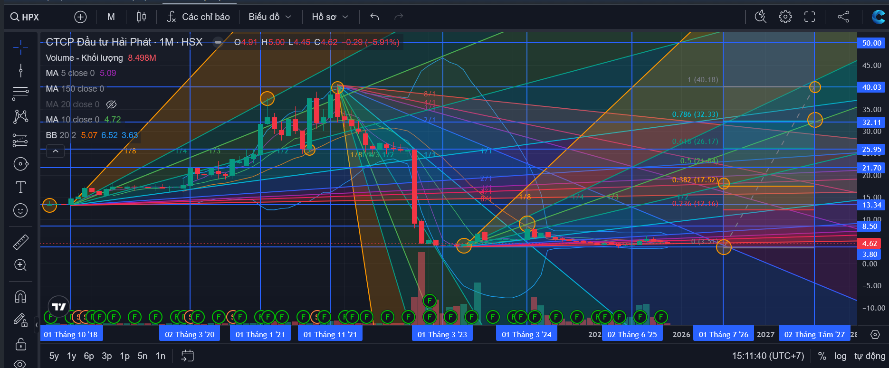Select the vertical line drawing tool
This screenshot has width=889, height=368.
click(20, 71)
